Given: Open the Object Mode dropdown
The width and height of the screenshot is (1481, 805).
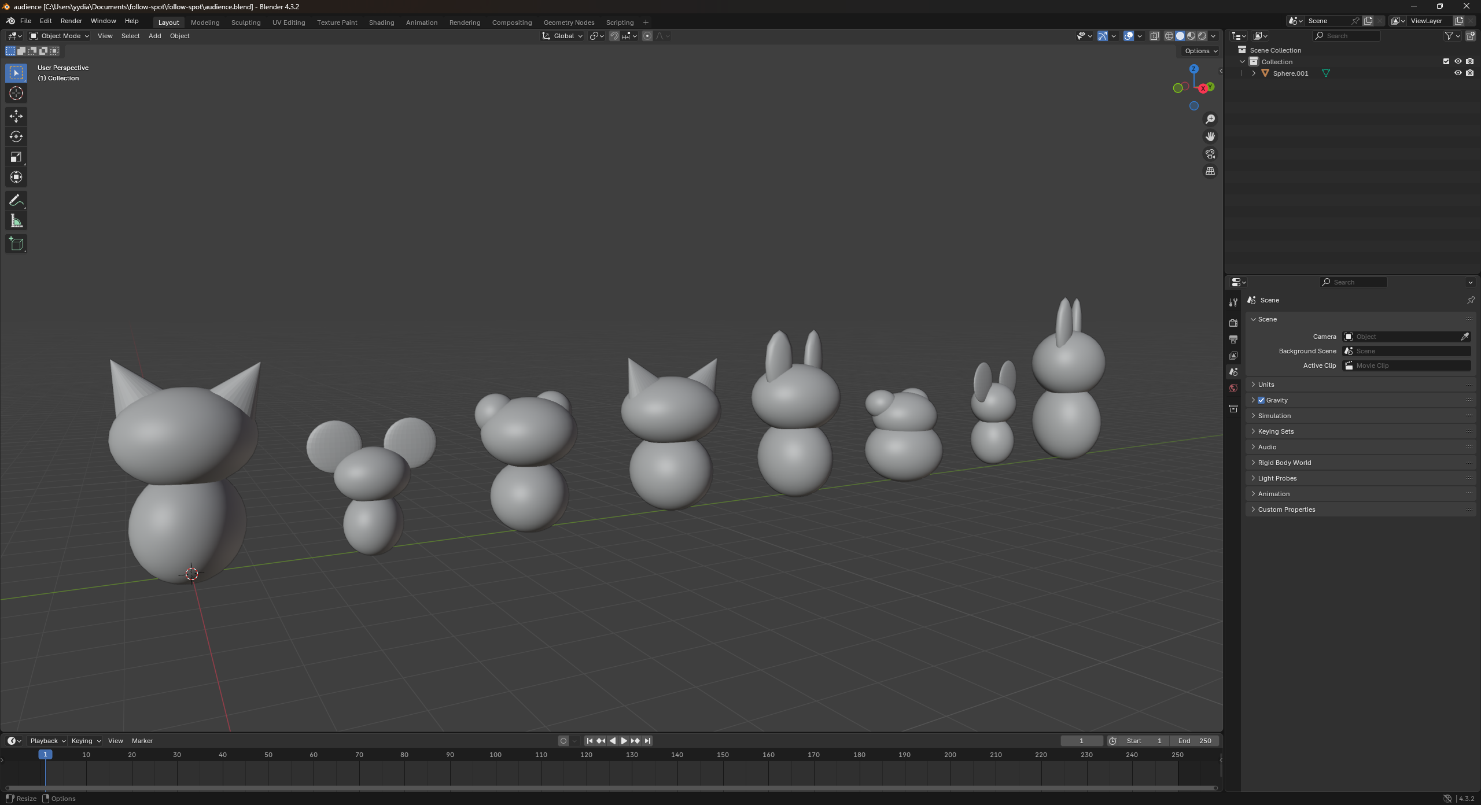Looking at the screenshot, I should coord(59,36).
